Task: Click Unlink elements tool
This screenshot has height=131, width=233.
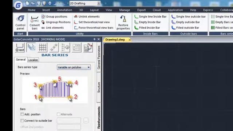Action: (x=87, y=16)
